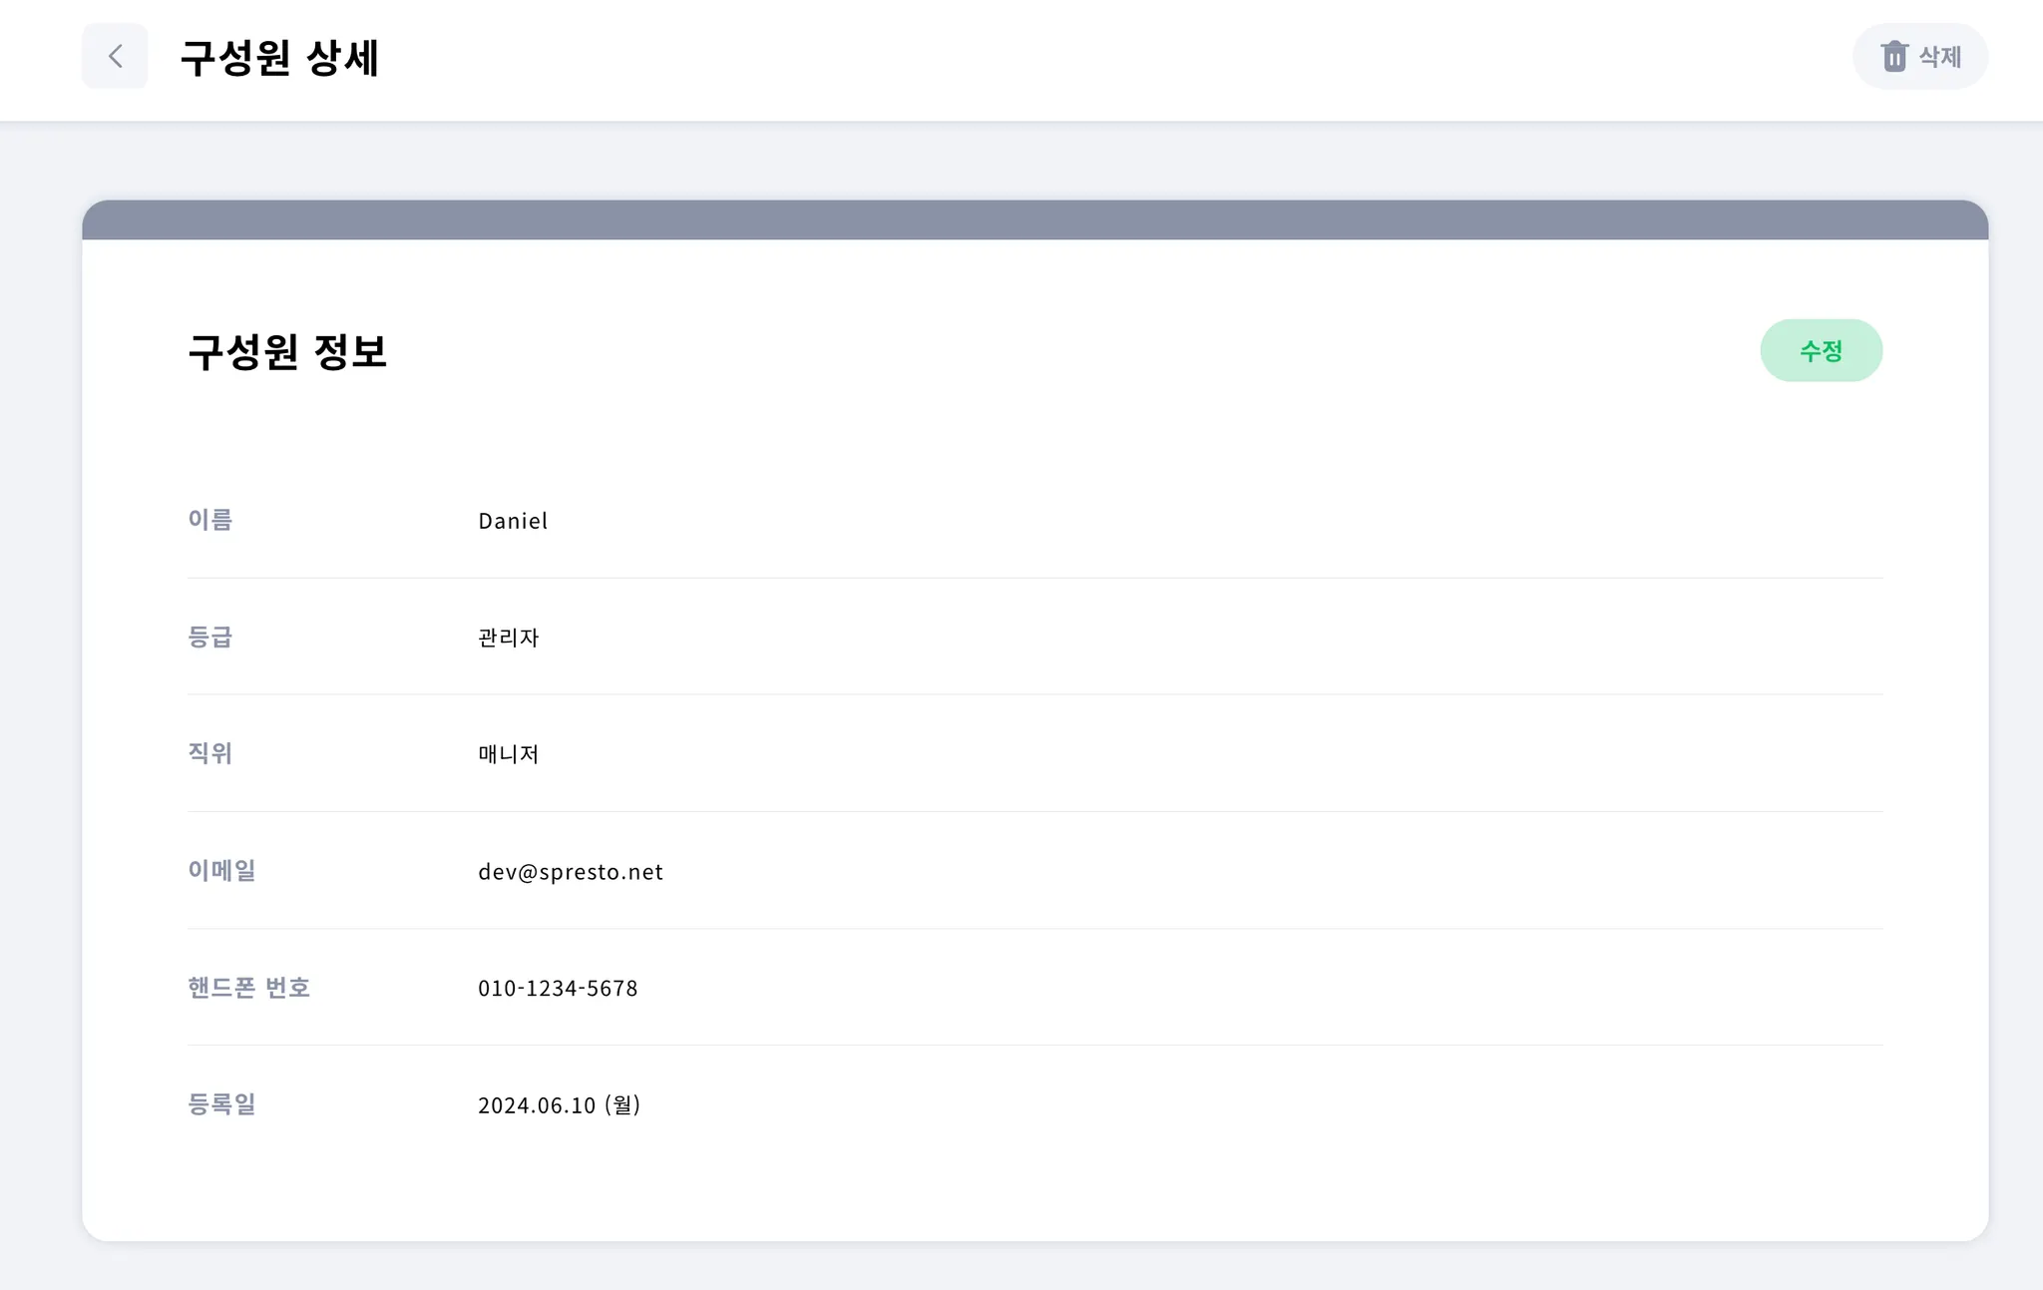This screenshot has height=1290, width=2043.
Task: Click the 등급 field label
Action: point(210,637)
